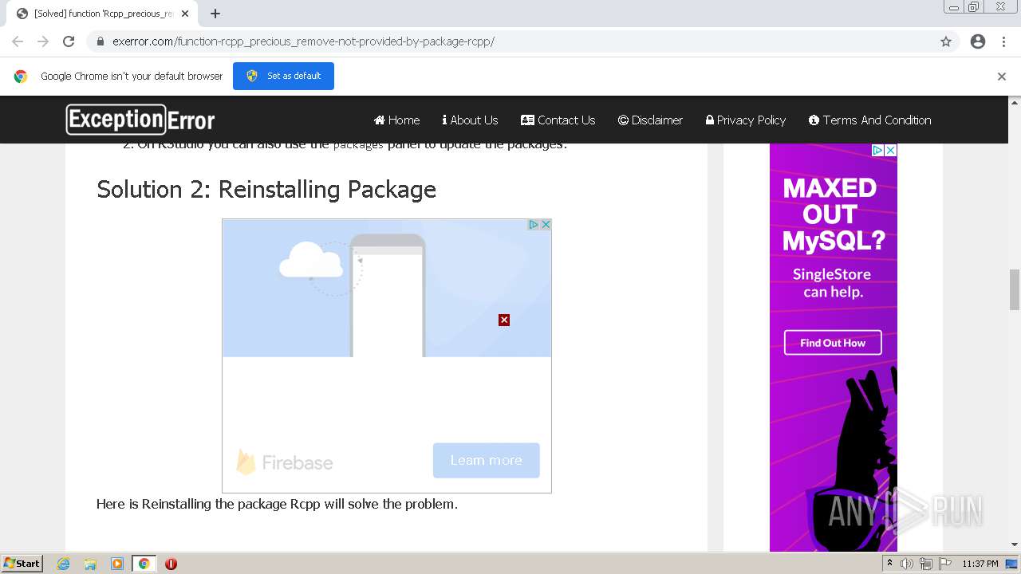Click the 'Solution 2: Reinstalling Package' heading
The height and width of the screenshot is (574, 1021).
(266, 189)
